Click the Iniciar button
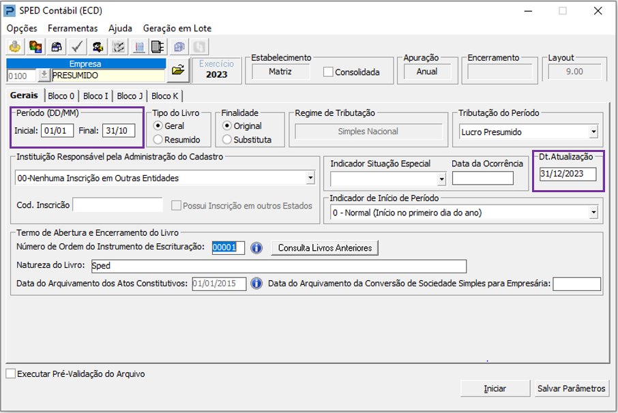 tap(495, 388)
